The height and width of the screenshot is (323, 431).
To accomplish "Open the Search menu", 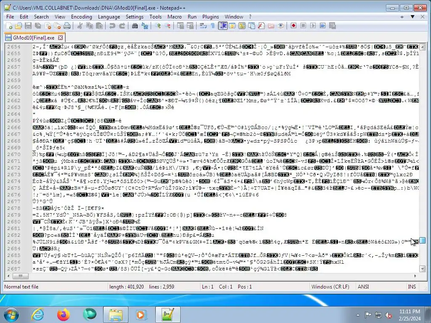I will coord(41,17).
